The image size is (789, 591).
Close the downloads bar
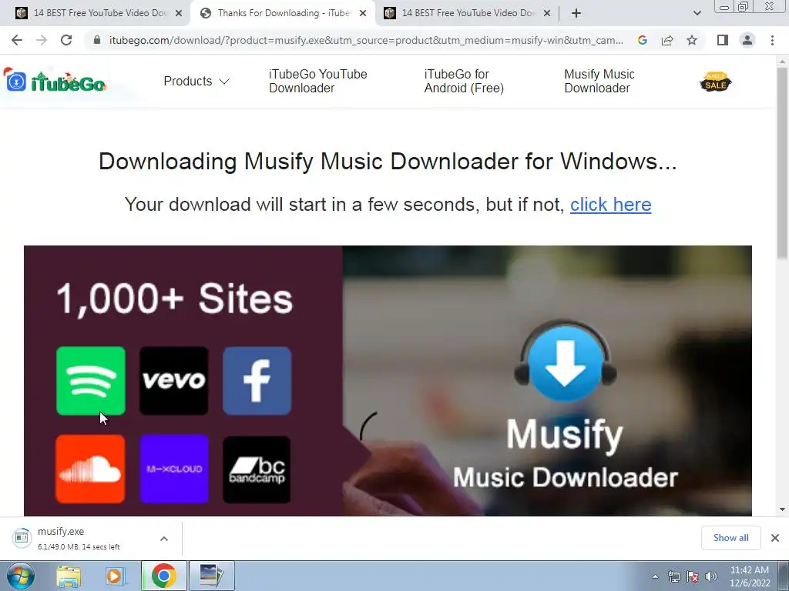pos(775,538)
